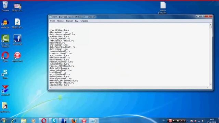Switch to Opera in the taskbar
The height and width of the screenshot is (123, 219).
[x=43, y=121]
